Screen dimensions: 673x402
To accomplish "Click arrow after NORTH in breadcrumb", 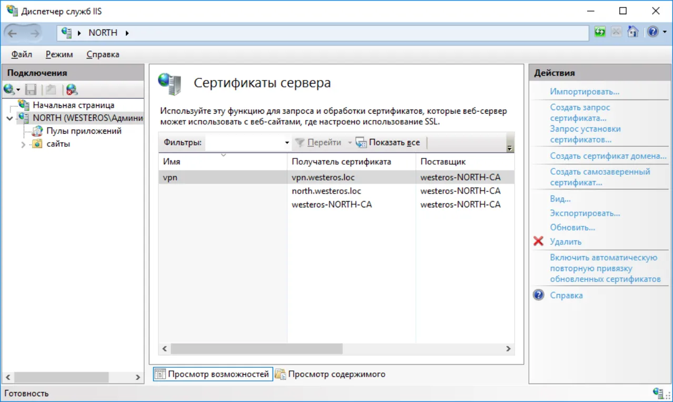I will (x=127, y=33).
